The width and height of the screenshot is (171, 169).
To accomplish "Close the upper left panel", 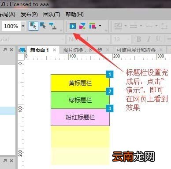I will (11, 50).
